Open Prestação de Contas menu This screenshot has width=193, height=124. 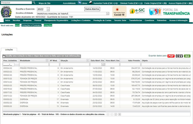(x=102, y=21)
